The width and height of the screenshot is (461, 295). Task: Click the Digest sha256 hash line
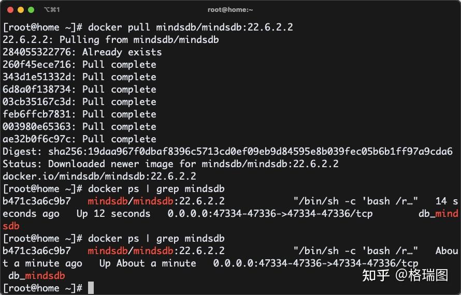227,151
